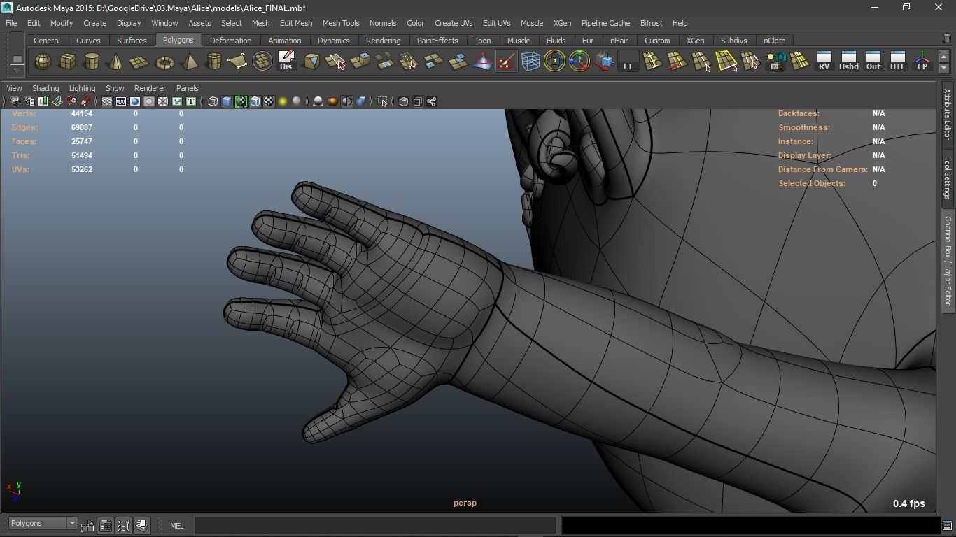
Task: Open the Show panel menu
Action: click(115, 88)
